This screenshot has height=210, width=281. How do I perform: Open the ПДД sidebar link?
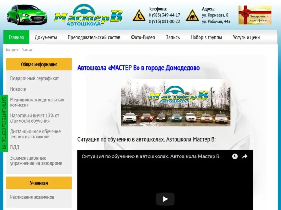(14, 147)
